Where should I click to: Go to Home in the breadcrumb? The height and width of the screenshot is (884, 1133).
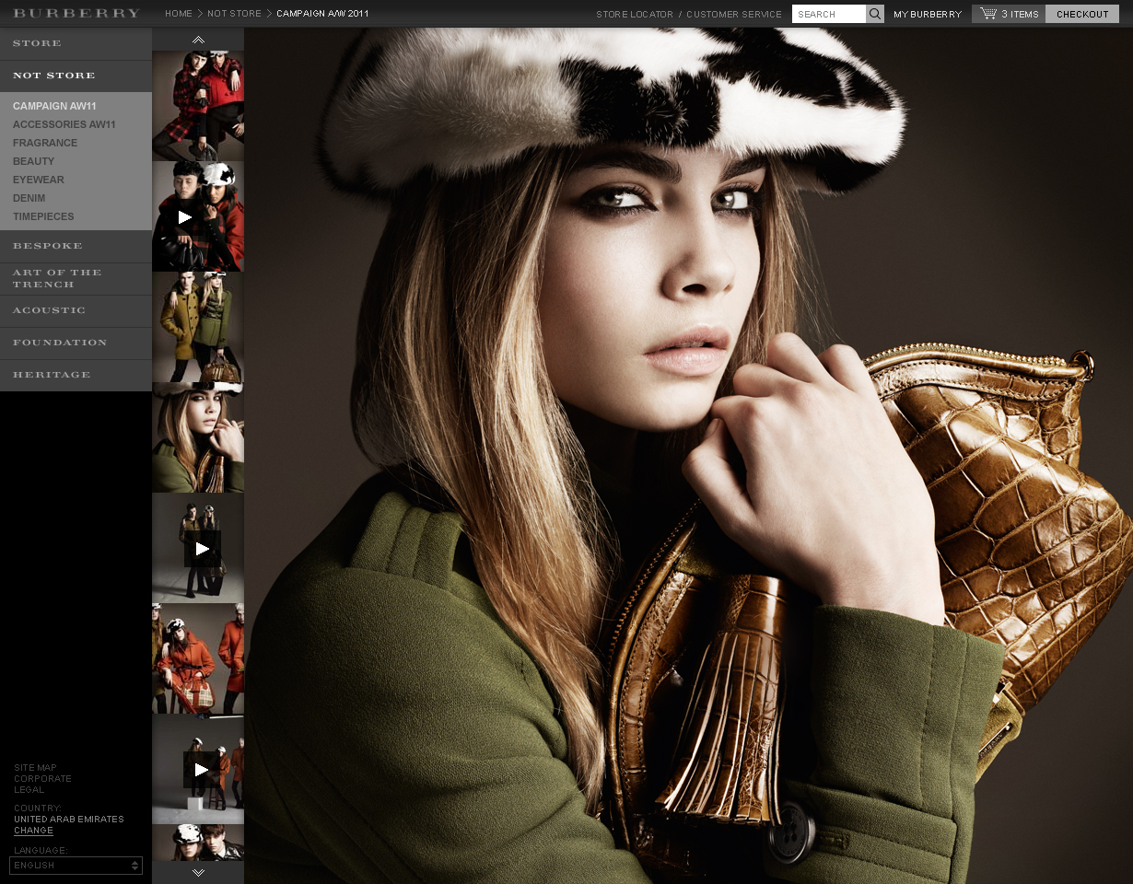point(178,14)
